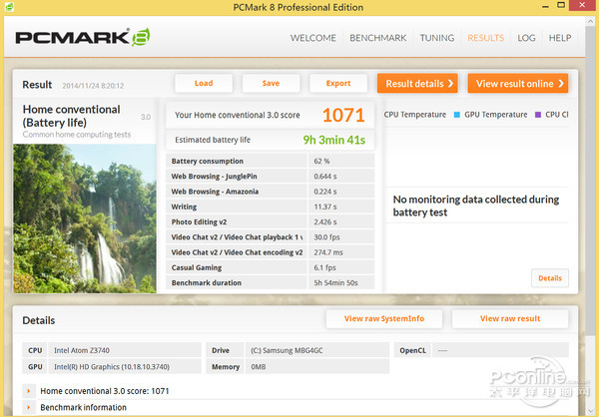The height and width of the screenshot is (417, 599).
Task: Click the GPU value Intel(R) HD Graphics
Action: tap(125, 366)
